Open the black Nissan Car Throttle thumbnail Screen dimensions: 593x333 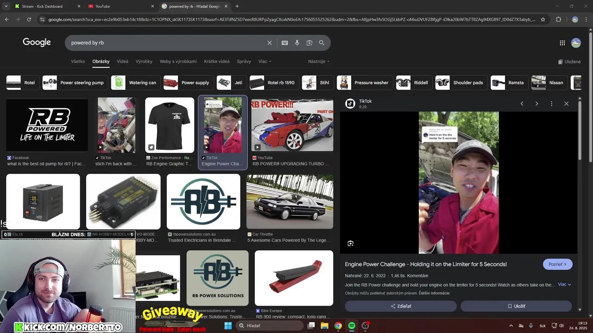[x=290, y=202]
